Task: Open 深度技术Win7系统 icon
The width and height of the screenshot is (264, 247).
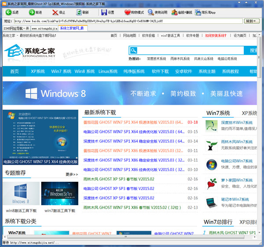Action: coord(212,126)
